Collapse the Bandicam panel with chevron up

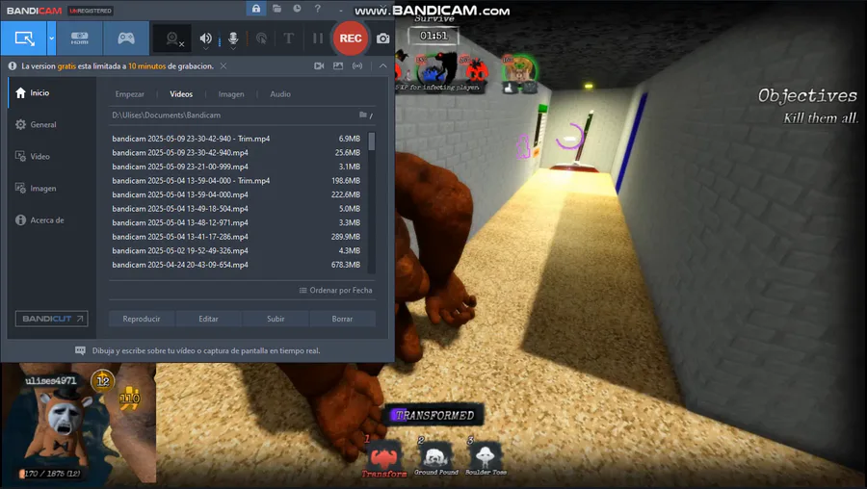[382, 65]
